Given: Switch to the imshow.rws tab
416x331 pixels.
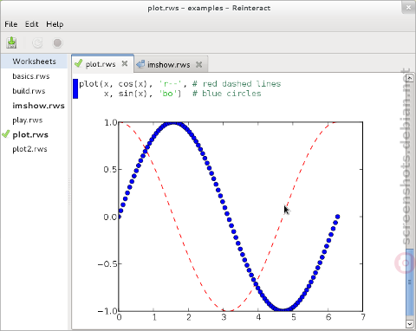Looking at the screenshot, I should point(171,64).
